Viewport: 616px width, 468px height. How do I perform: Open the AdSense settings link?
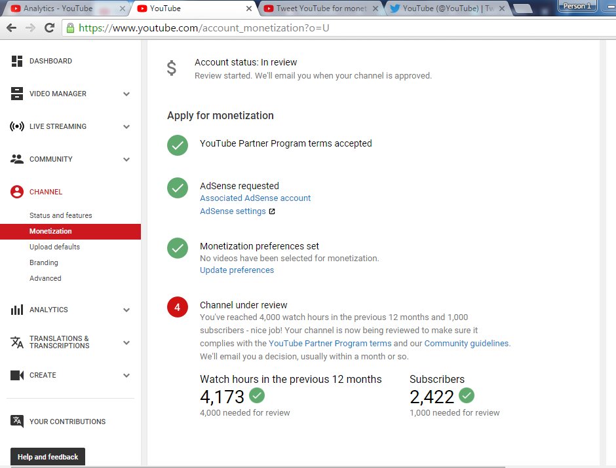(x=233, y=211)
